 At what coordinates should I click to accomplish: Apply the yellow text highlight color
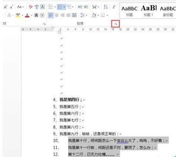tap(18, 15)
